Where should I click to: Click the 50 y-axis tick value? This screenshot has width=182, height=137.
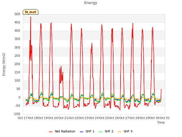[18, 89]
